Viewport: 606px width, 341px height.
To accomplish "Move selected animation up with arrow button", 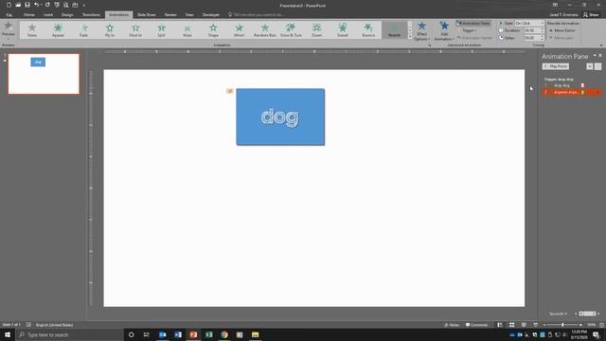I will (590, 66).
